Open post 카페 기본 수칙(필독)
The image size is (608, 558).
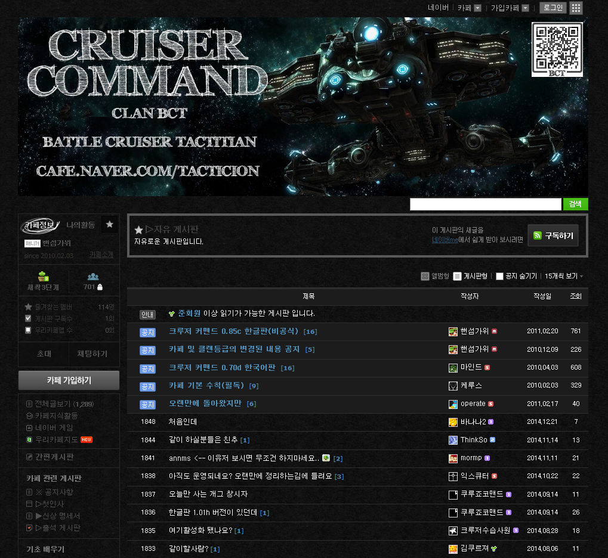[206, 386]
